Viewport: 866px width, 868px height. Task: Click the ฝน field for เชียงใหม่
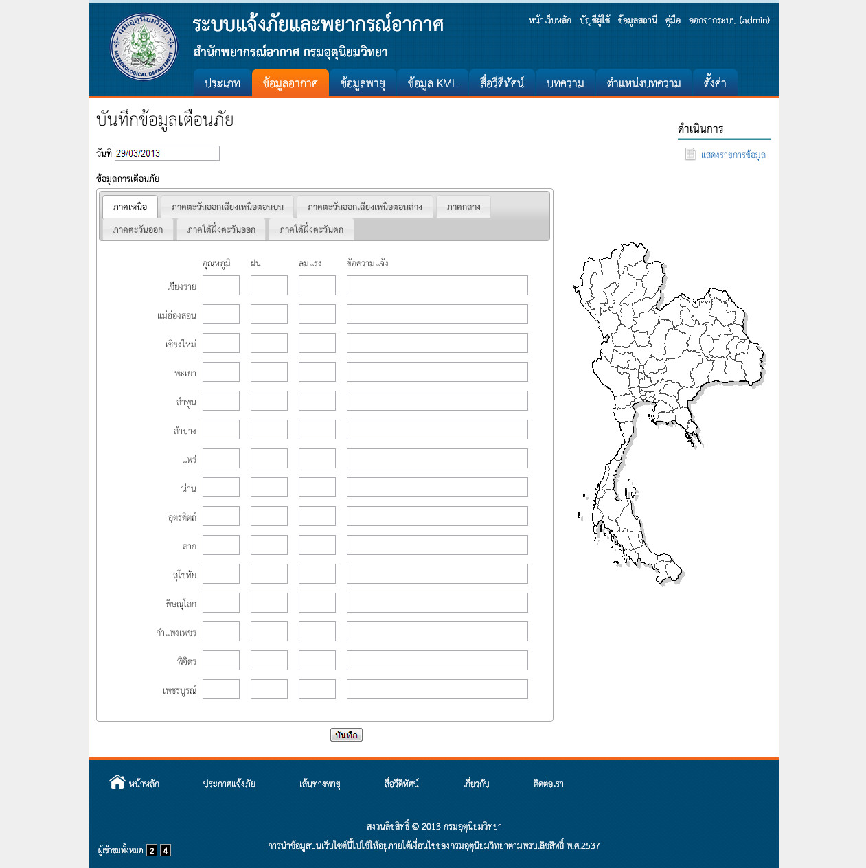tap(269, 343)
